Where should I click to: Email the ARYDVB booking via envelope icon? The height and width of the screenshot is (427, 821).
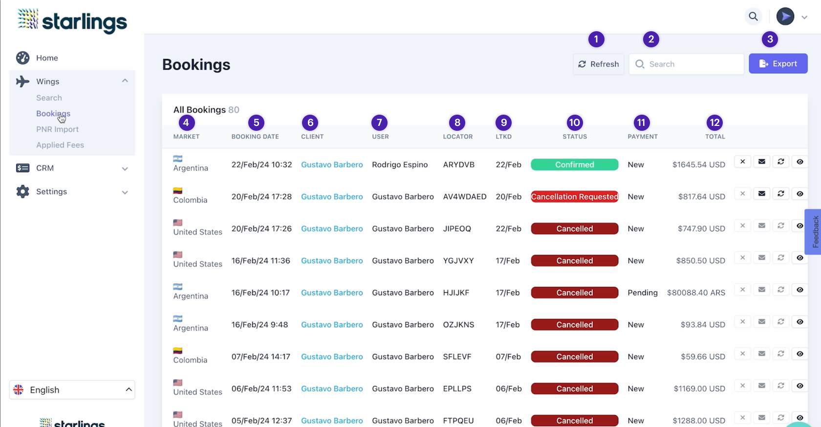pyautogui.click(x=761, y=162)
